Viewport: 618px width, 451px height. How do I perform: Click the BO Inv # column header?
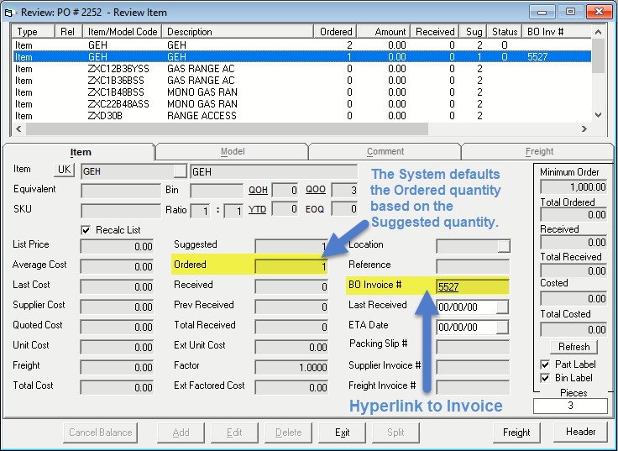tap(557, 32)
